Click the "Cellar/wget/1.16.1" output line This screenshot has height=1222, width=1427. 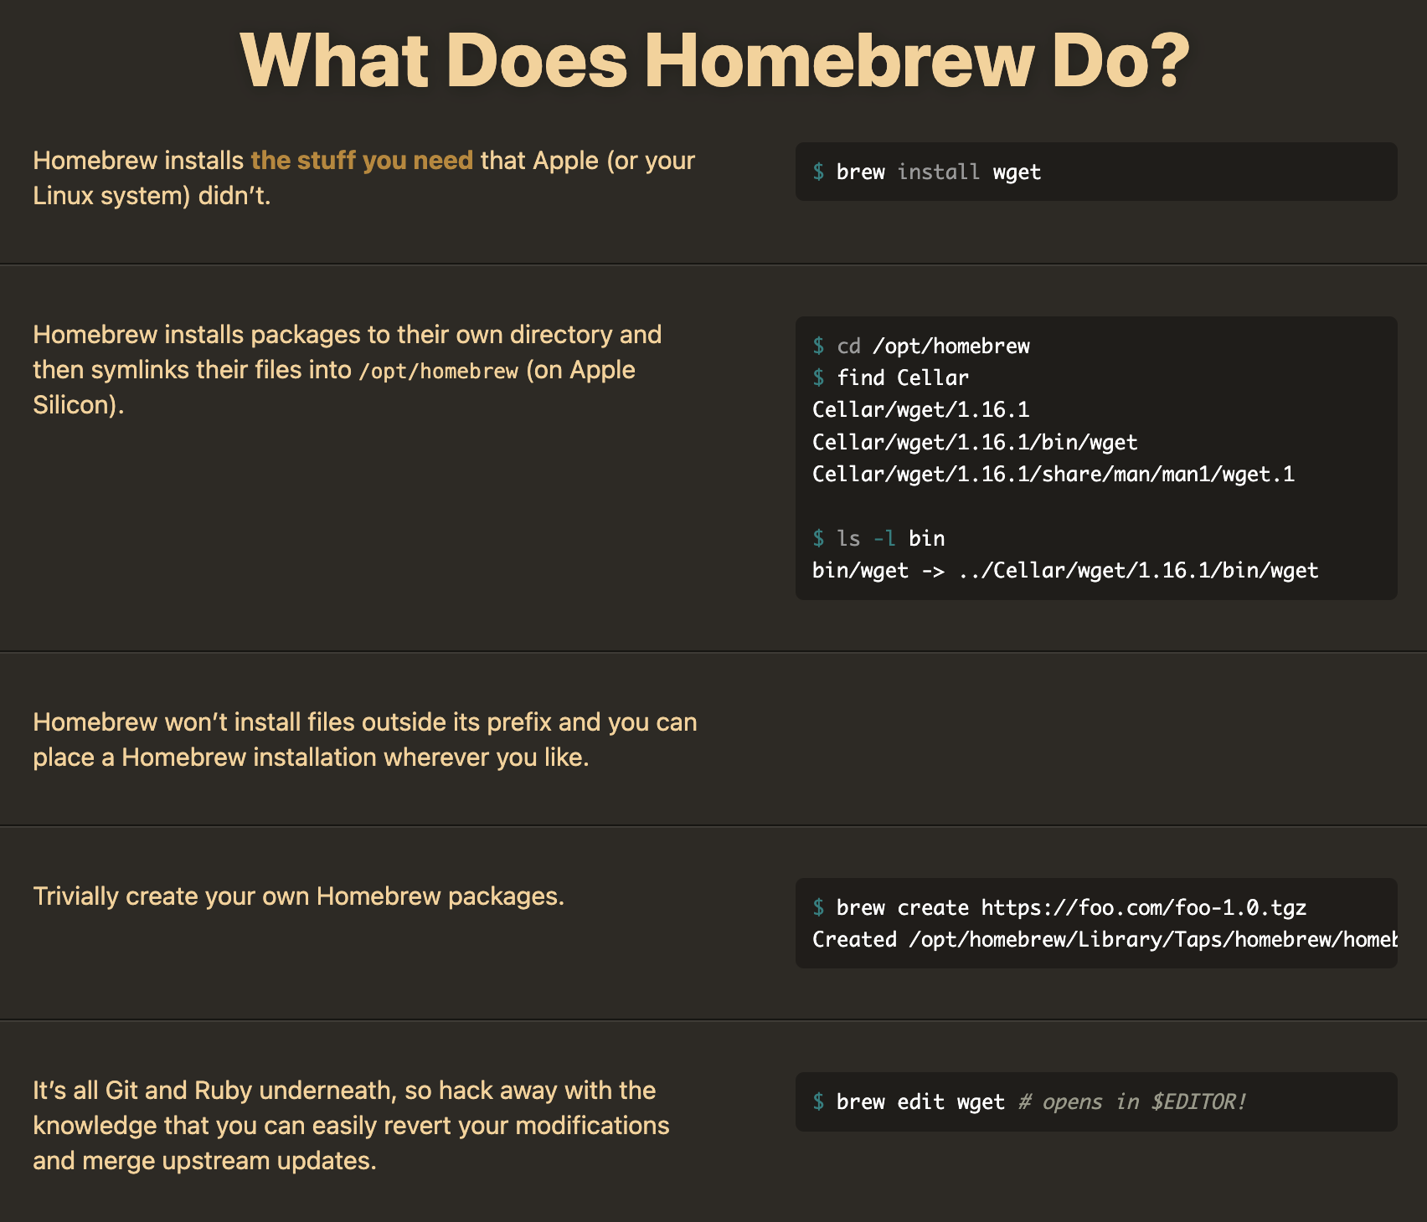pyautogui.click(x=921, y=409)
